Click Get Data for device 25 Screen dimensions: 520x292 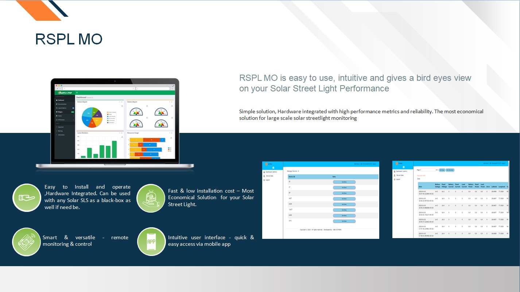pyautogui.click(x=344, y=182)
